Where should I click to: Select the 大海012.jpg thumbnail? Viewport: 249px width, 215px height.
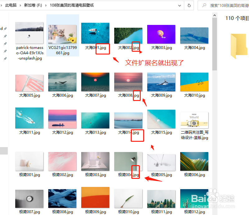coord(62,119)
